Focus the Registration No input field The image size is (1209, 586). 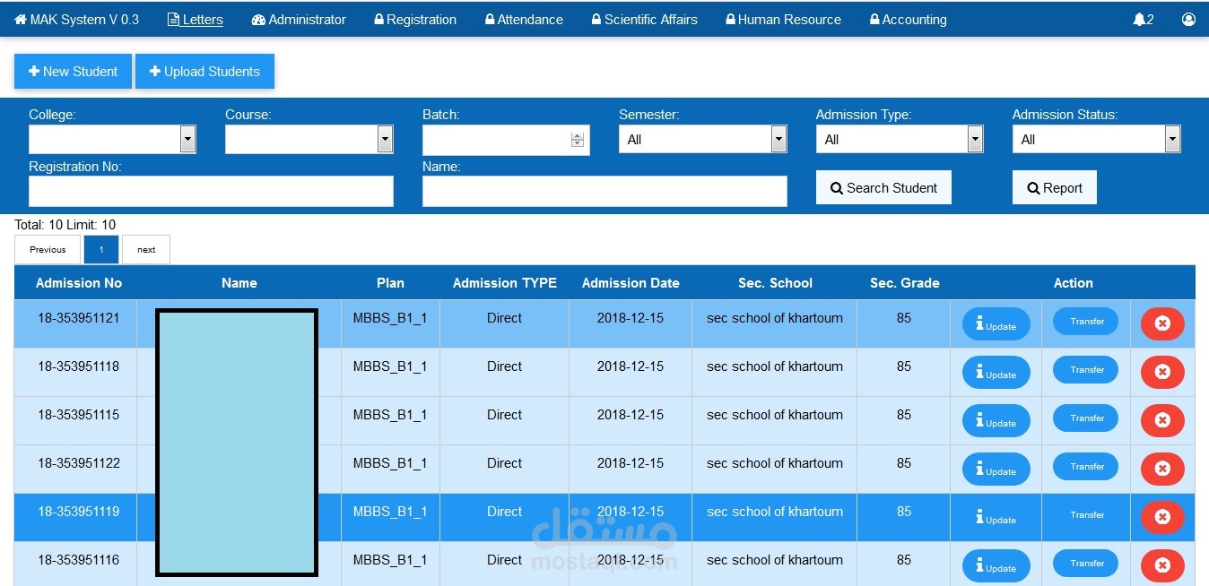[211, 191]
